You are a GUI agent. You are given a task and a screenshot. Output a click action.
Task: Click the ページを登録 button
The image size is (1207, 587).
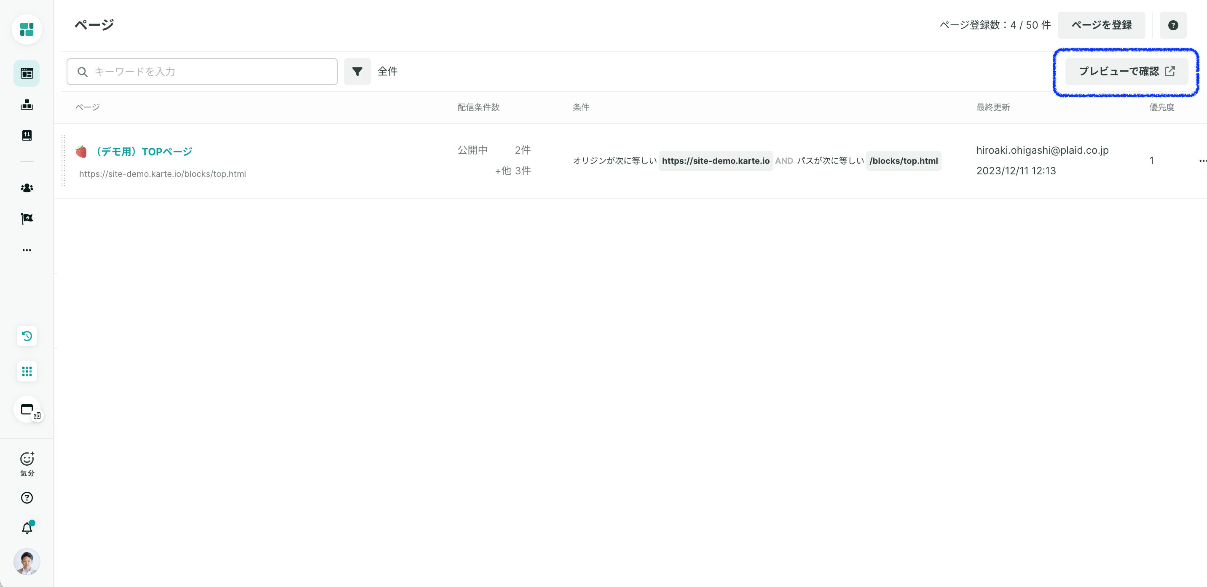pyautogui.click(x=1101, y=25)
